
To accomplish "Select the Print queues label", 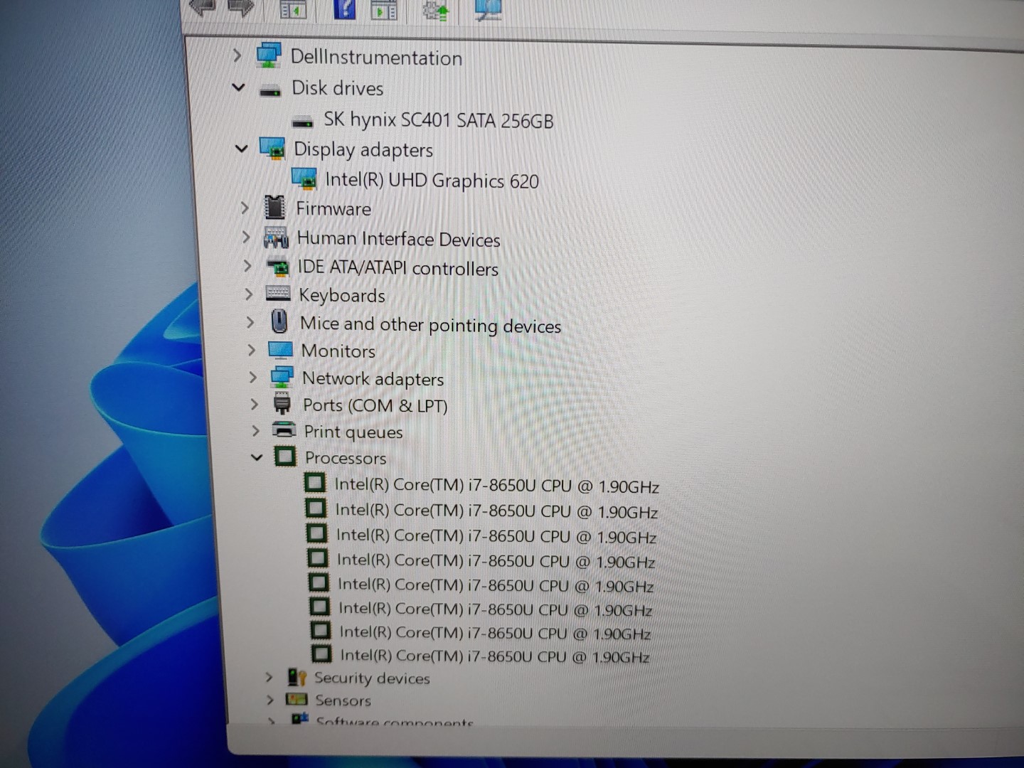I will (353, 432).
